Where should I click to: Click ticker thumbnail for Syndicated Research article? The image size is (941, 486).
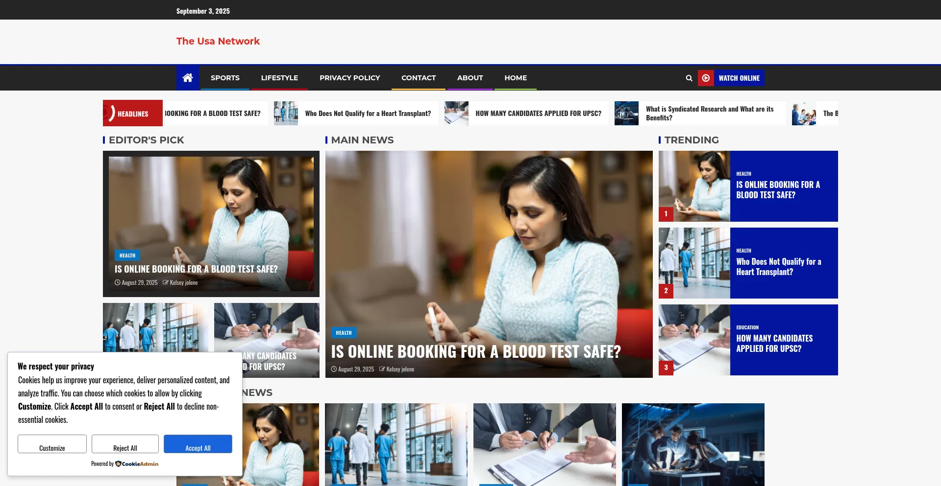pos(626,113)
